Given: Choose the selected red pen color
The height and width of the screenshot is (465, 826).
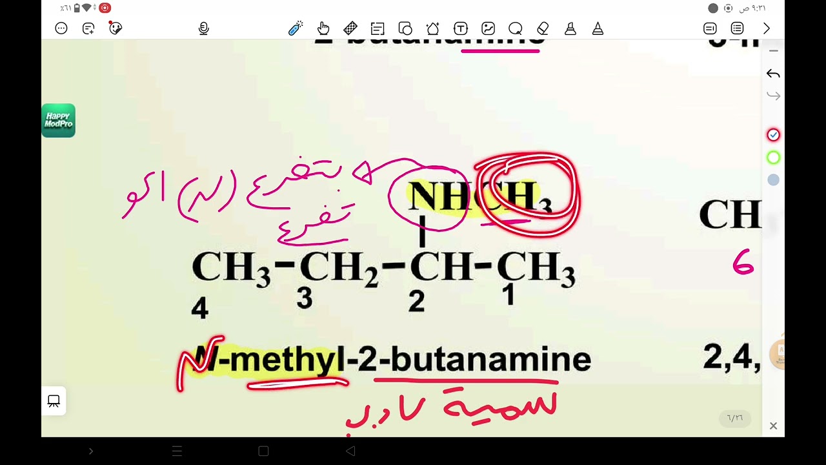Looking at the screenshot, I should [x=773, y=135].
